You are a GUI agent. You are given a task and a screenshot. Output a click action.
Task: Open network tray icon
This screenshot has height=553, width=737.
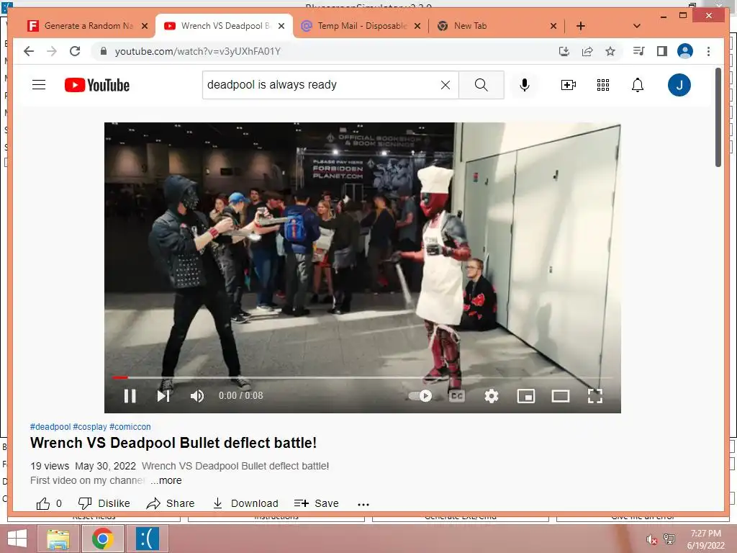(x=669, y=539)
